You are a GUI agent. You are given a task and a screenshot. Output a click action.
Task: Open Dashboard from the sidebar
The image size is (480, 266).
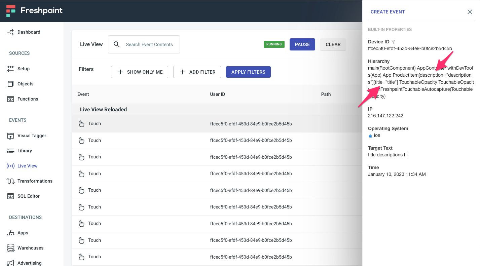(x=29, y=32)
